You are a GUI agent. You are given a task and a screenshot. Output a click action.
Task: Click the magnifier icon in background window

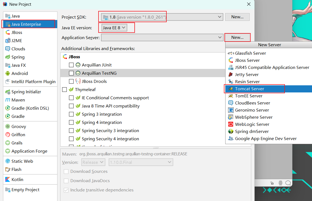(288, 183)
